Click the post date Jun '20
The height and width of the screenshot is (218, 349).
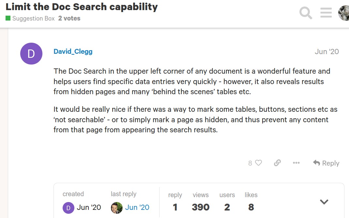tap(326, 51)
